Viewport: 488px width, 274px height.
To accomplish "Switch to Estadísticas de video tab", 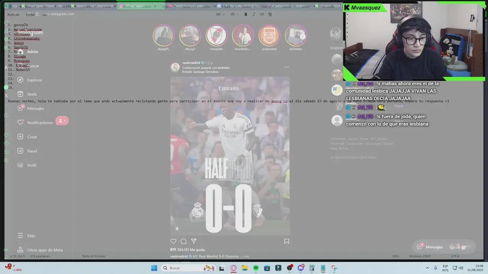I will (x=189, y=6).
